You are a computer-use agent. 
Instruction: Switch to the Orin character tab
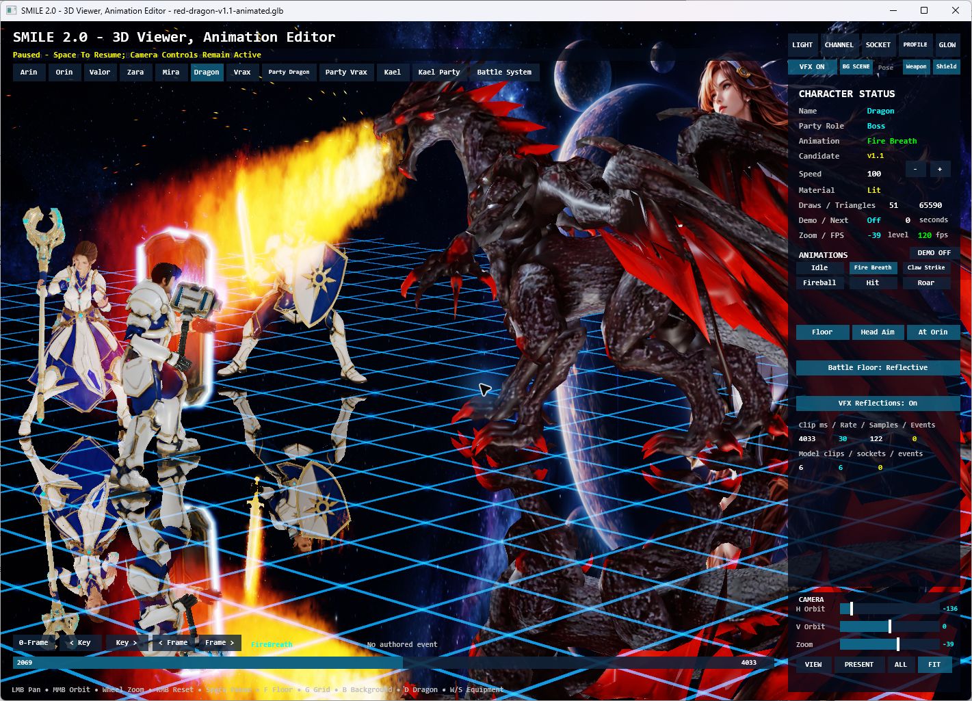click(64, 72)
